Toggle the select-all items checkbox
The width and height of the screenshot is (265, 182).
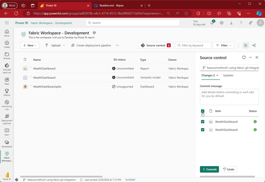[202, 111]
